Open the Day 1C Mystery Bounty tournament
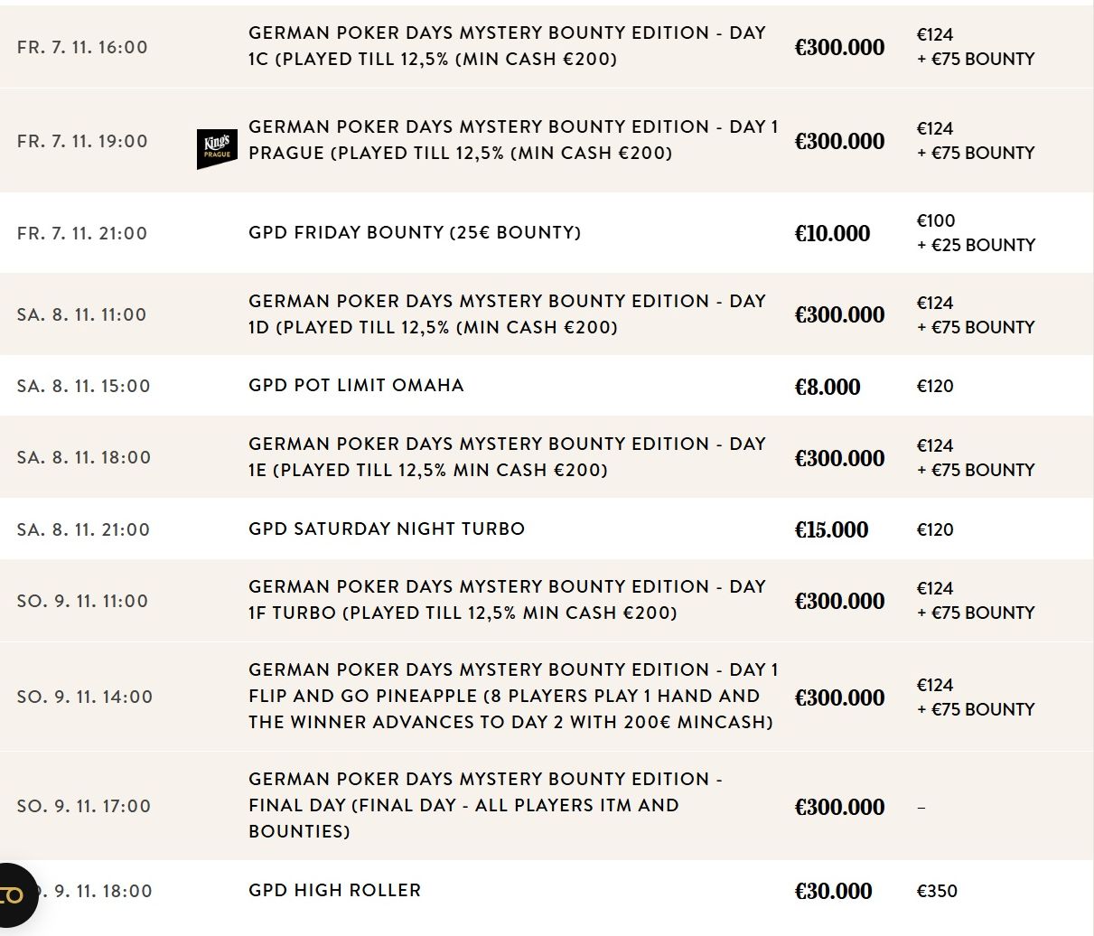Screen dimensions: 1094x936 507,46
